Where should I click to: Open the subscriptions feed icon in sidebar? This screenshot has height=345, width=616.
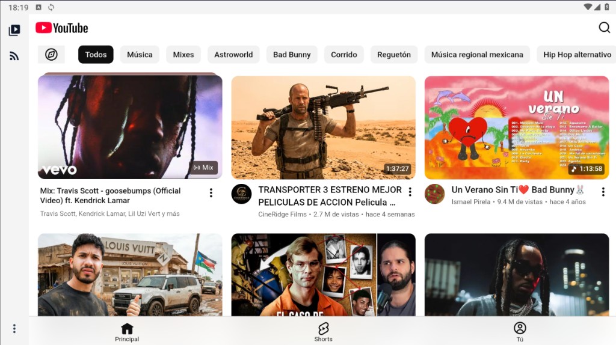[x=14, y=56]
